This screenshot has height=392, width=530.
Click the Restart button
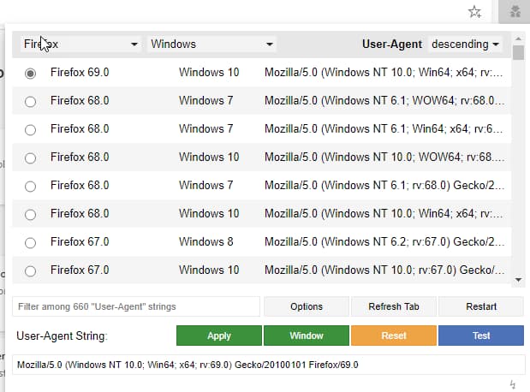tap(480, 306)
